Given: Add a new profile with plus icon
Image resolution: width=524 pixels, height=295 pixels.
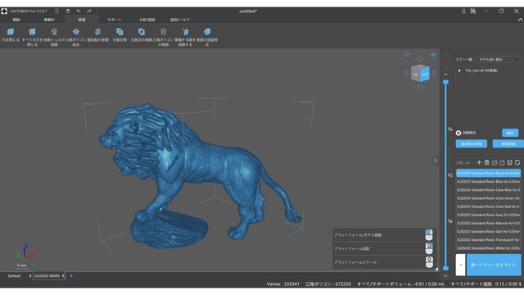Looking at the screenshot, I should coord(479,162).
